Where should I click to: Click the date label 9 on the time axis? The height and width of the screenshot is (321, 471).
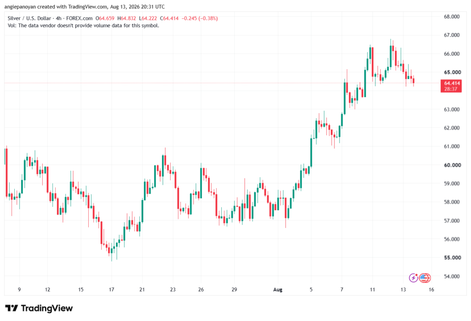tap(19, 289)
